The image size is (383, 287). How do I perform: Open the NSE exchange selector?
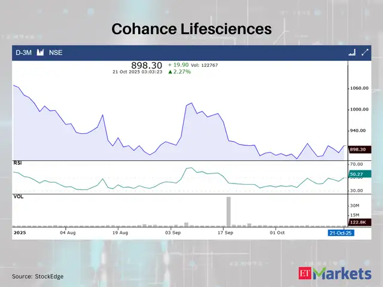(56, 53)
